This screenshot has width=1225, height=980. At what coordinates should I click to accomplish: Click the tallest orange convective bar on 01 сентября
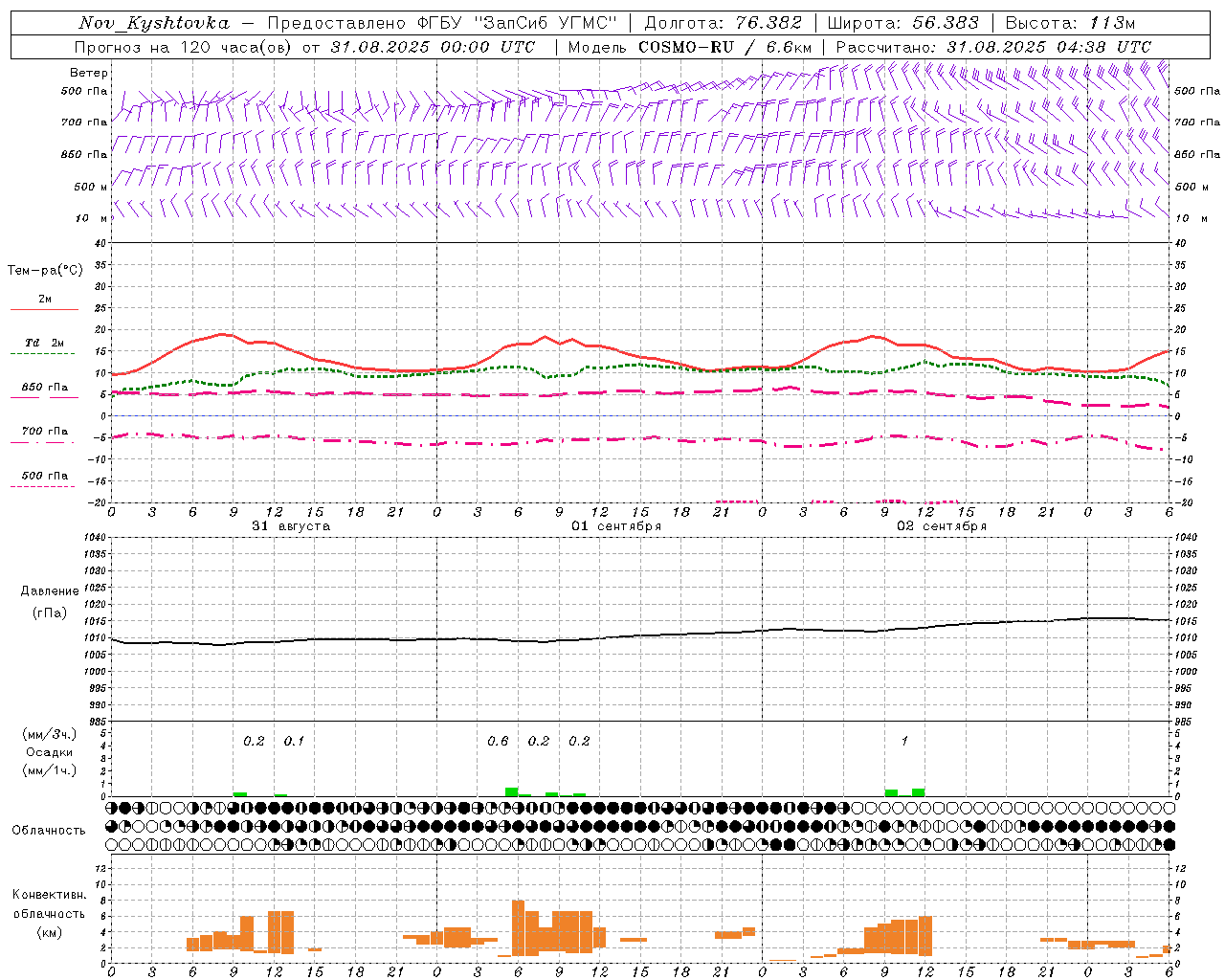519,928
